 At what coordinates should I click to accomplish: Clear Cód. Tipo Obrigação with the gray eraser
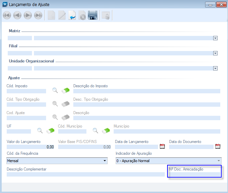pyautogui.click(x=66, y=104)
